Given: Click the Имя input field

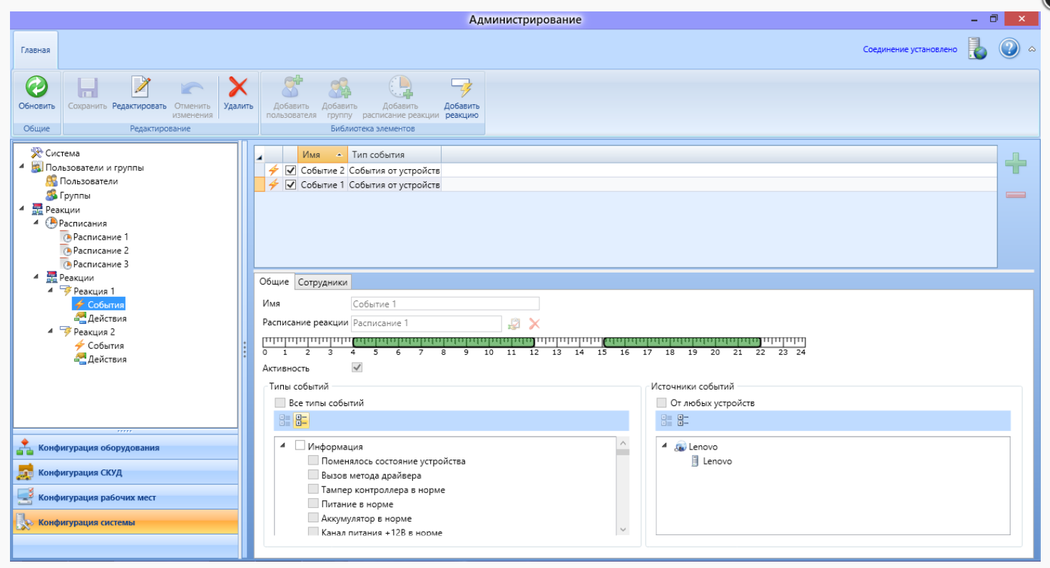Looking at the screenshot, I should point(445,304).
